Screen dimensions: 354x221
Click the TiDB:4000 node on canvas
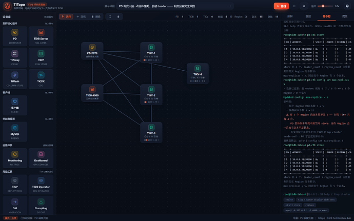[x=92, y=93]
